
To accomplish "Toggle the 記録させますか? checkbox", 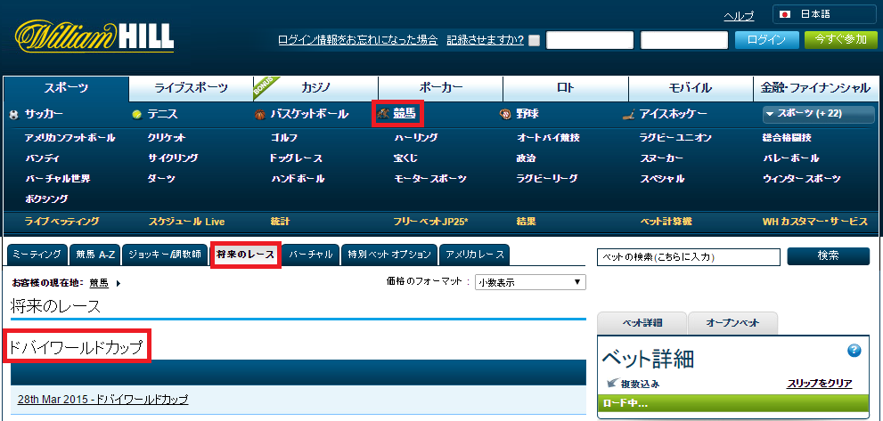I will pos(534,40).
